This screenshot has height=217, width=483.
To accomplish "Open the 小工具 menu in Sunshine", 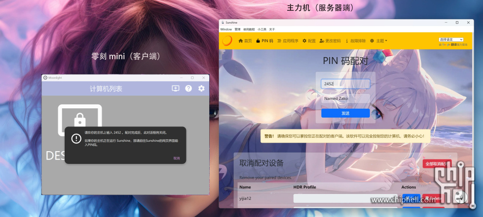I will (262, 30).
